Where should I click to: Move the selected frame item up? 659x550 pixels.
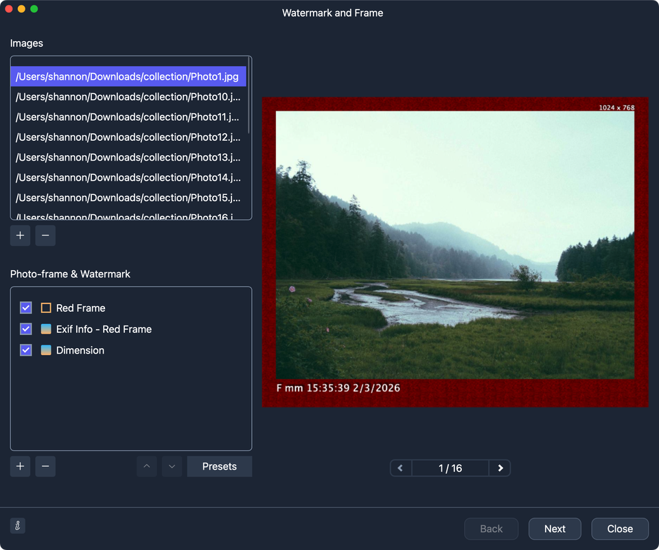point(146,466)
